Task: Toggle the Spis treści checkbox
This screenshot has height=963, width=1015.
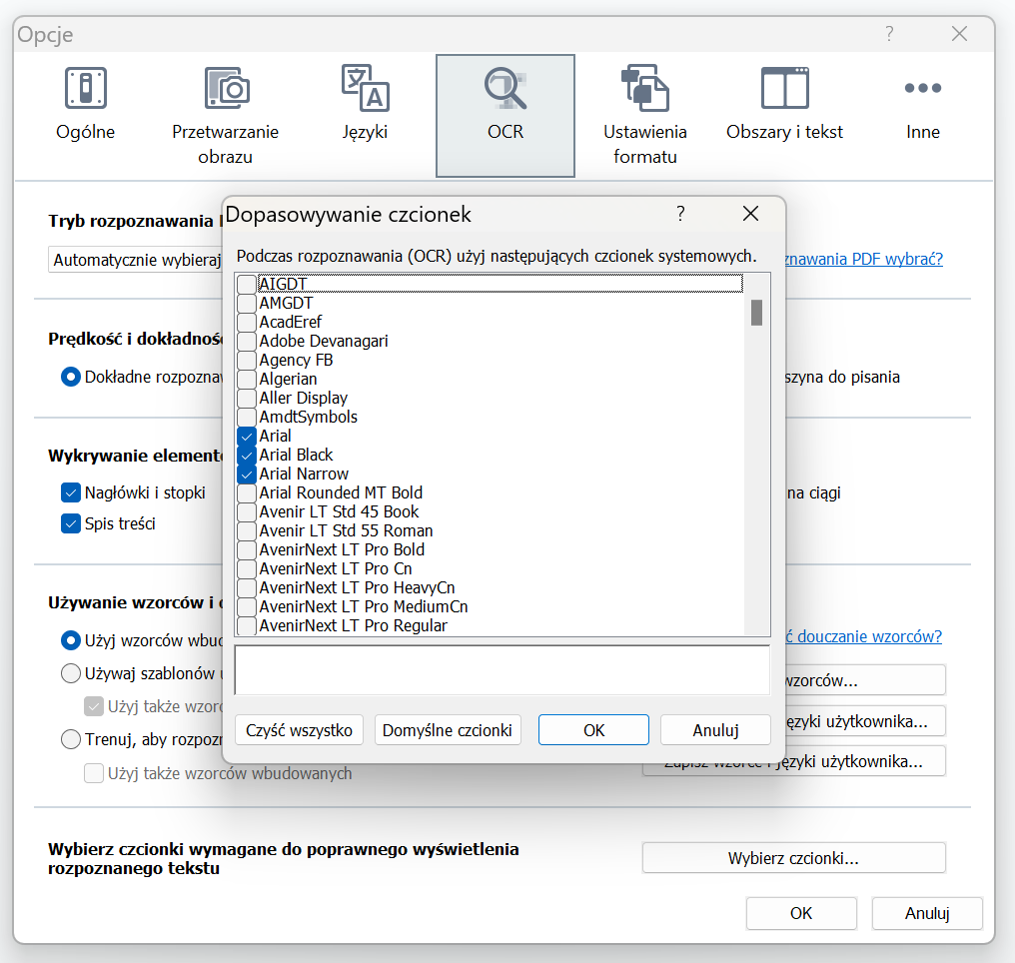Action: (x=71, y=523)
